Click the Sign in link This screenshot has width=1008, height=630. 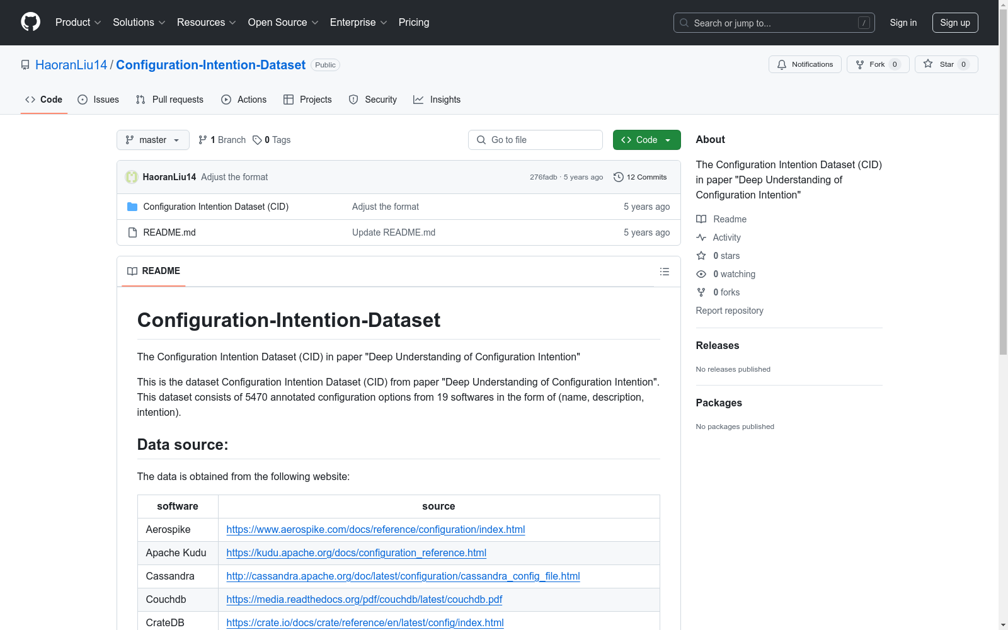pos(903,23)
